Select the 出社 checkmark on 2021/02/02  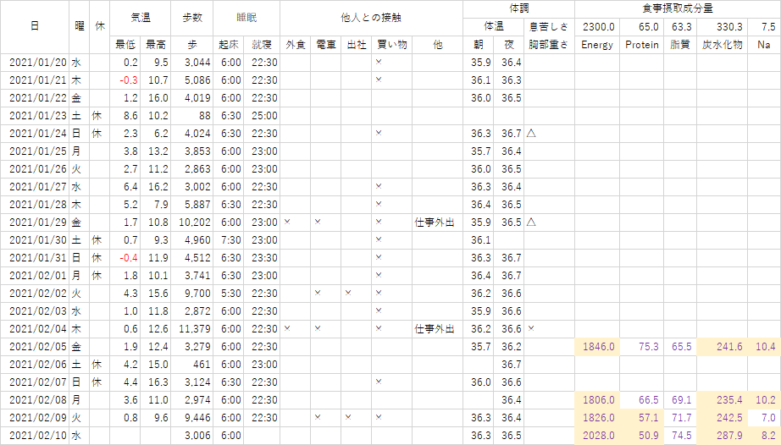pyautogui.click(x=348, y=293)
